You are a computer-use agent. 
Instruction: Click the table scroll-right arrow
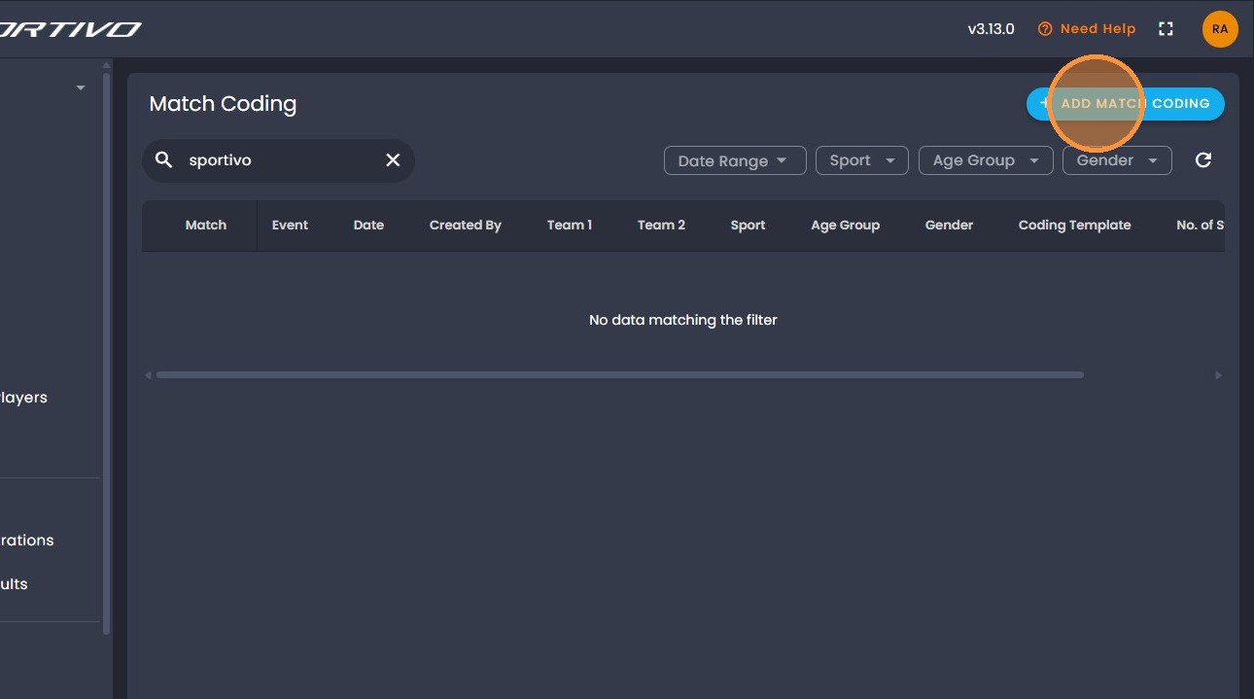(x=1218, y=375)
